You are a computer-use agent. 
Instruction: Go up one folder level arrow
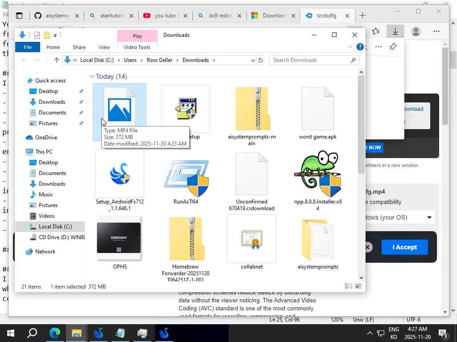(57, 60)
